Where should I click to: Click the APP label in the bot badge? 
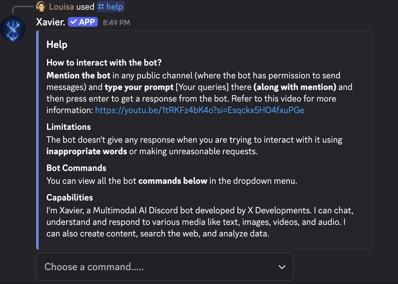[87, 22]
